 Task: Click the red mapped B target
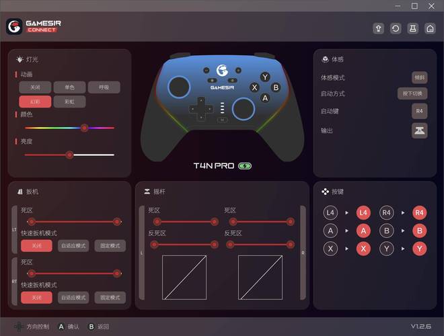pyautogui.click(x=419, y=230)
